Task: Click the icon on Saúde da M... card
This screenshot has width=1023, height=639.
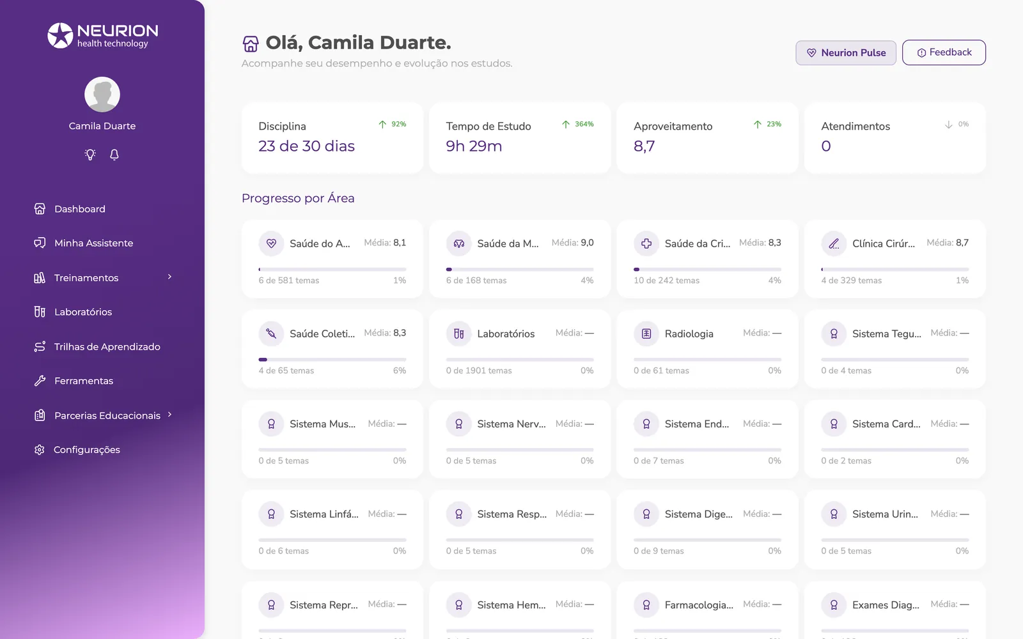Action: [458, 243]
